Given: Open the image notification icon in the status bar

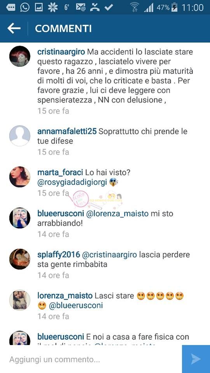Looking at the screenshot, I should [38, 7].
